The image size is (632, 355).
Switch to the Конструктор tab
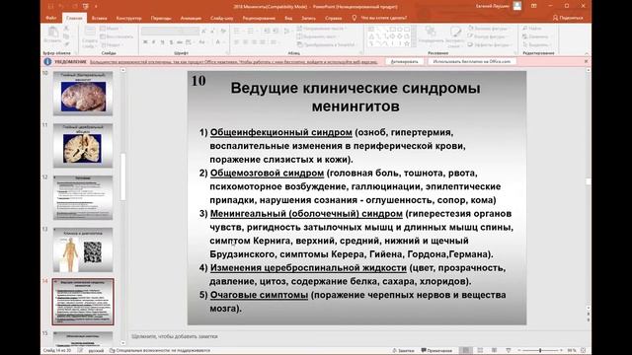click(x=128, y=18)
